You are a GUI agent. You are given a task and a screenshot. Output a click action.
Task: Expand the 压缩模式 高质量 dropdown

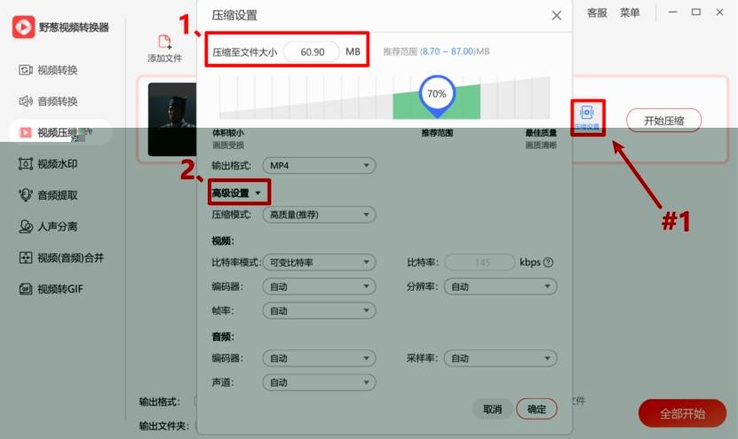tap(319, 215)
